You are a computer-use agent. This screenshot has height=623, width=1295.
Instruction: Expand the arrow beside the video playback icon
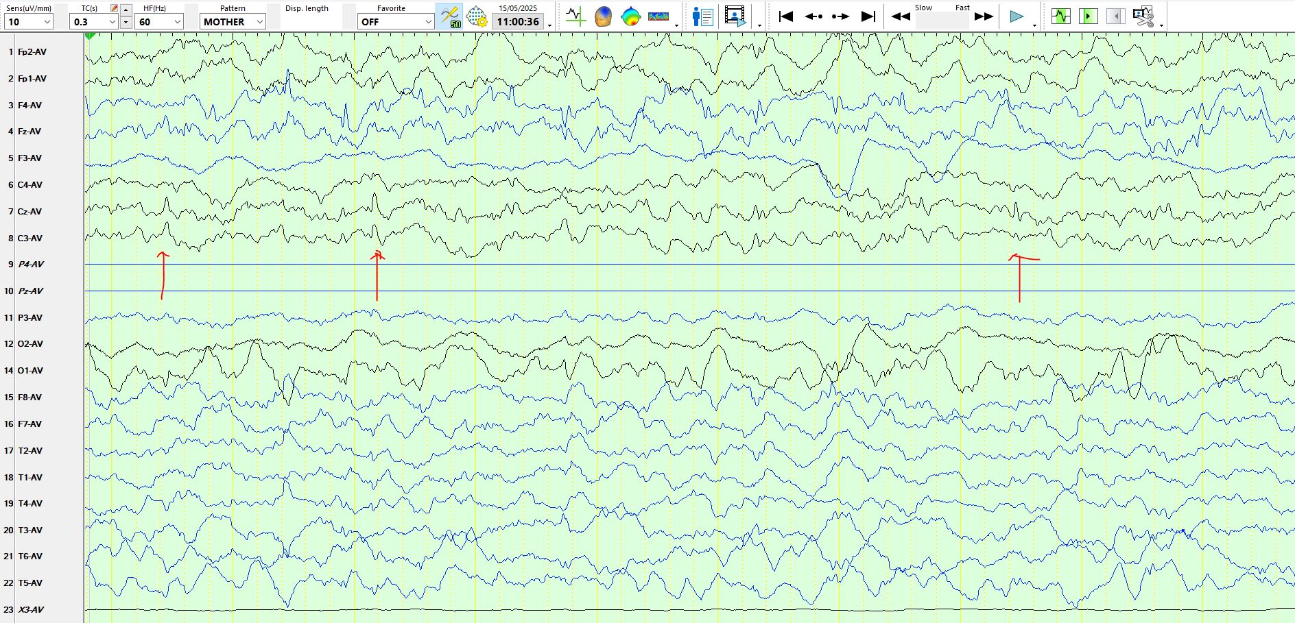[x=759, y=25]
